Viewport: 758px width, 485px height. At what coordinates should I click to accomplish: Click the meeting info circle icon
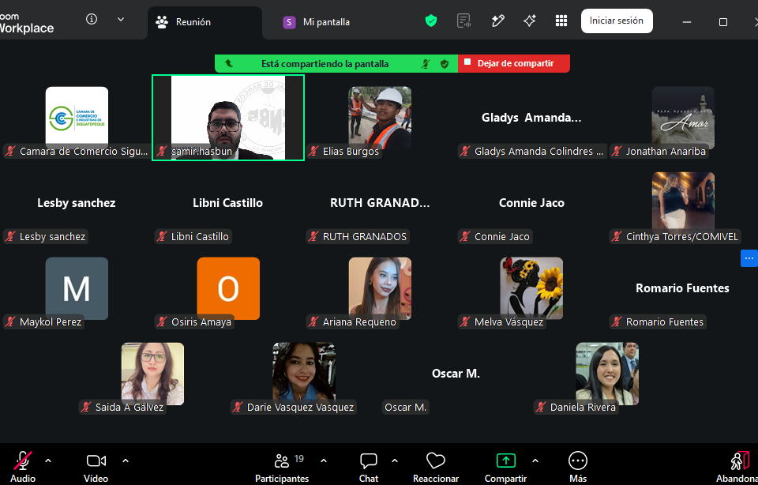pos(92,19)
